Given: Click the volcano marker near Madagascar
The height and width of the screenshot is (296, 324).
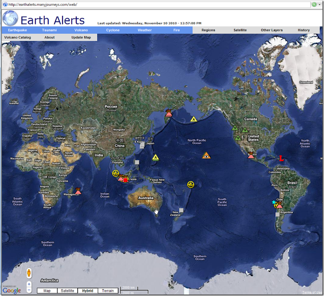Looking at the screenshot, I should tap(78, 191).
